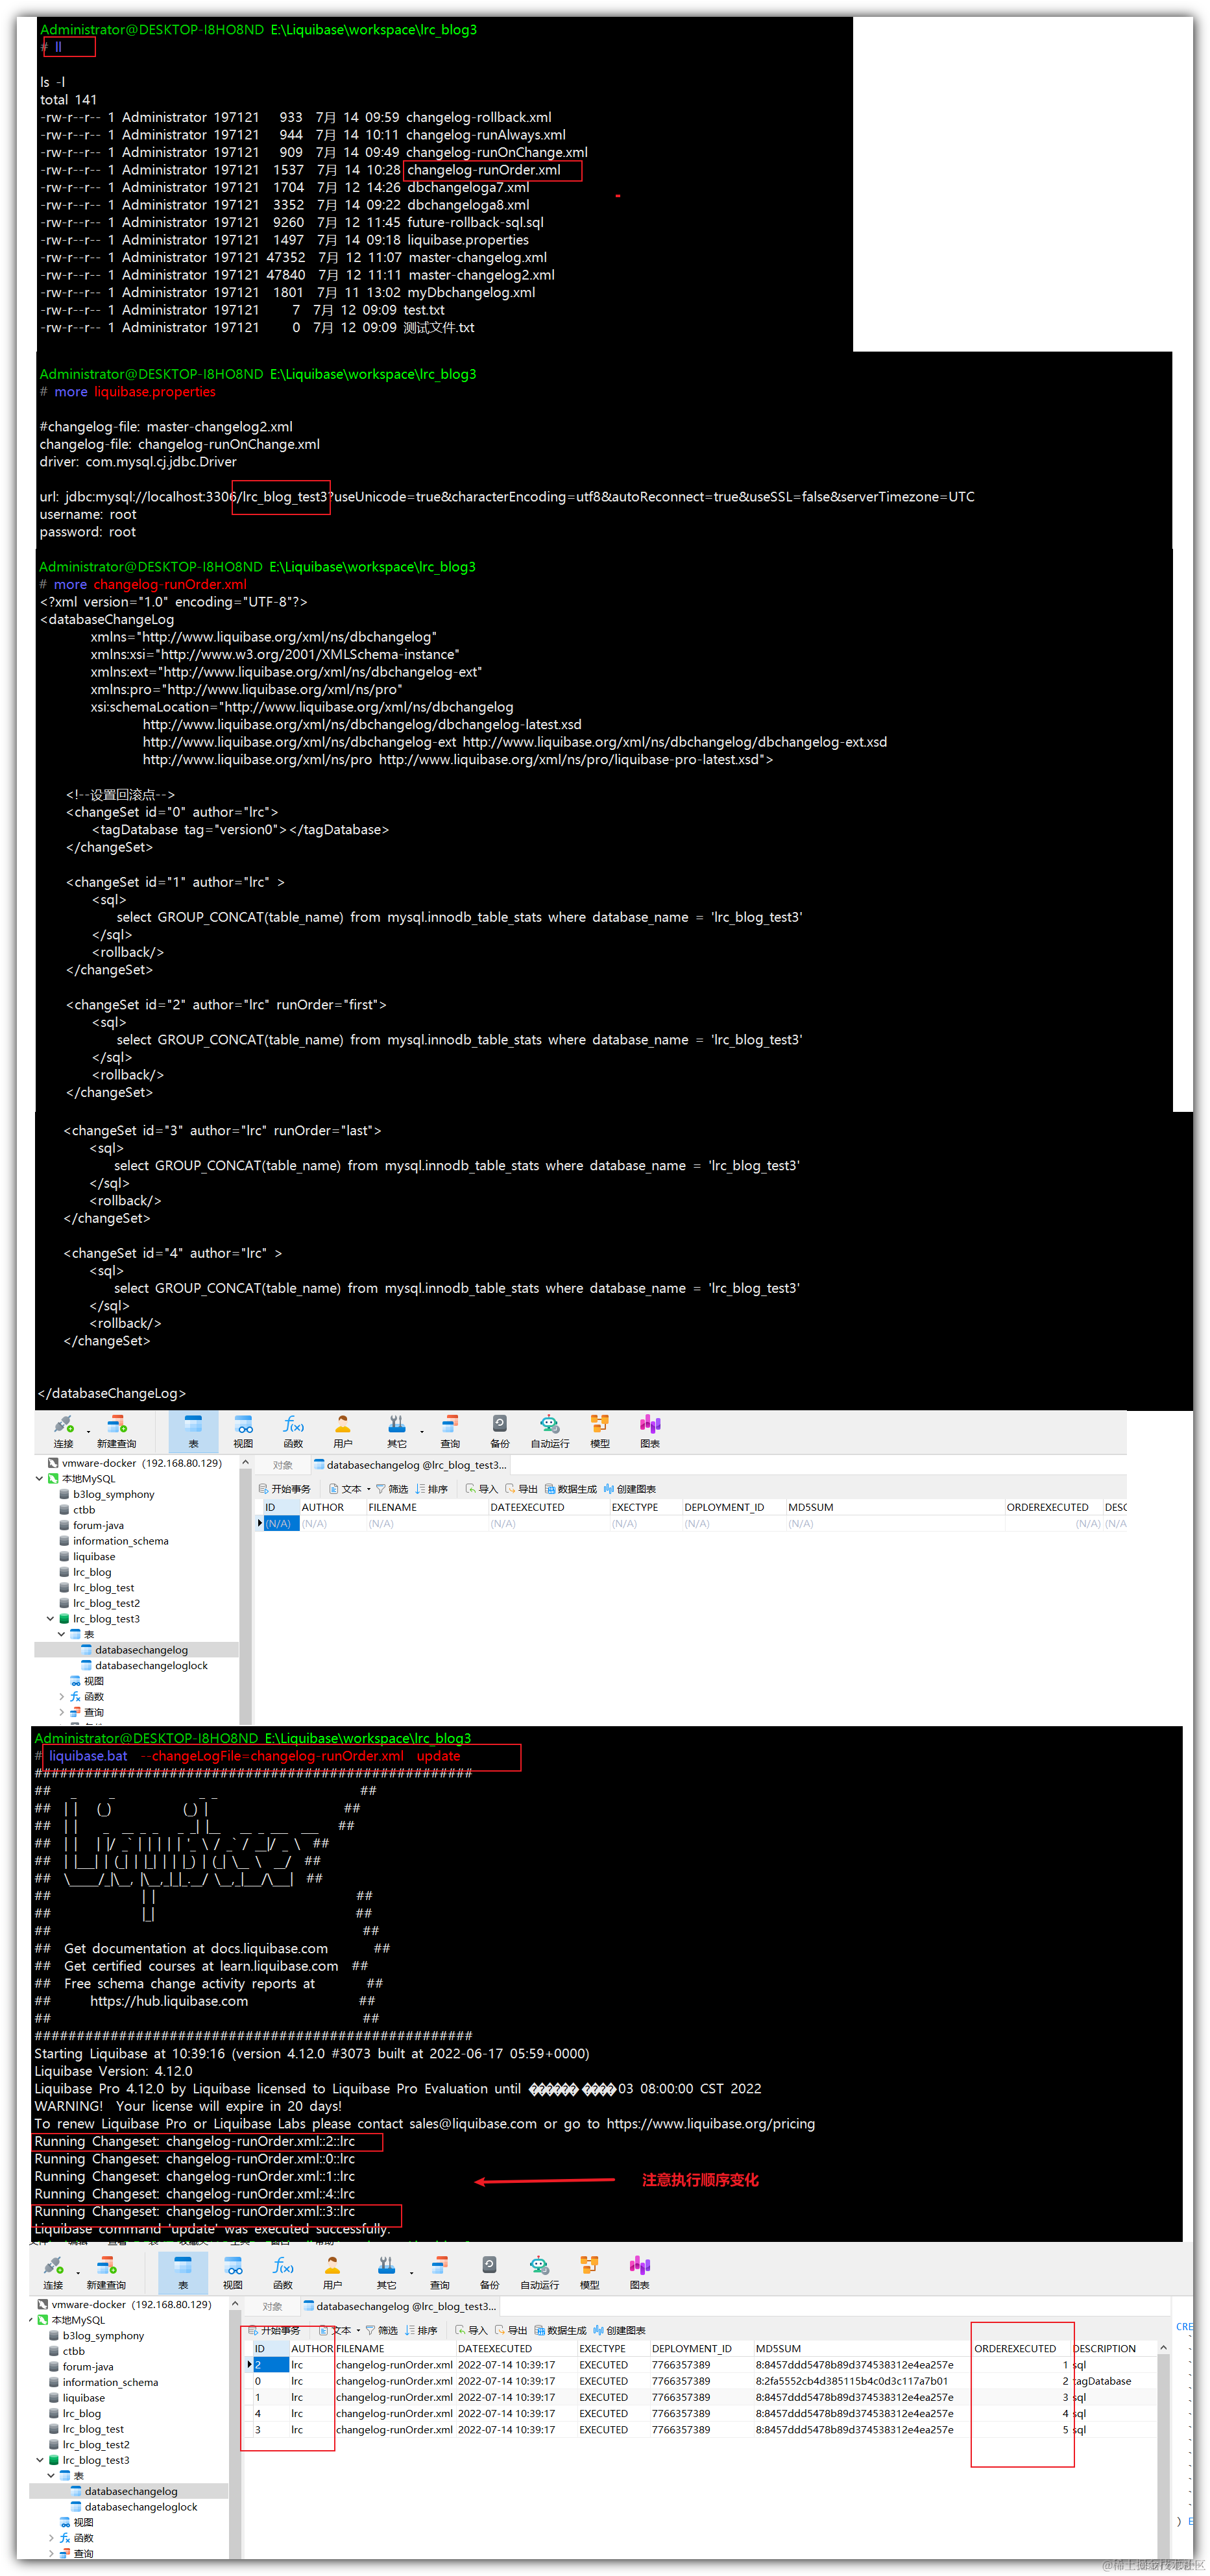Viewport: 1210px width, 2576px height.
Task: Click 新建查询 icon in lower Navicat toolbar
Action: tap(106, 2272)
